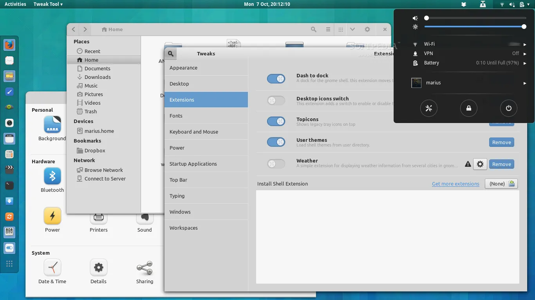Expand the Battery submenu
This screenshot has width=535, height=300.
[525, 63]
